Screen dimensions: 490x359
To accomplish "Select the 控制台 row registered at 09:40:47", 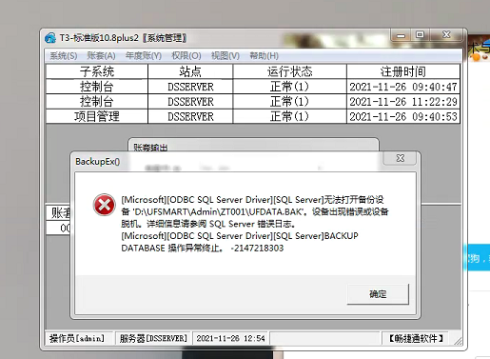I will coord(253,87).
